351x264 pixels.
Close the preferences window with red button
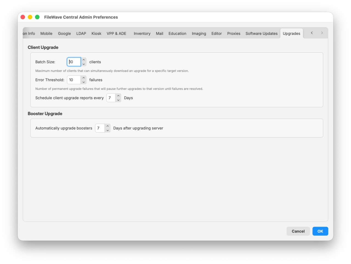(x=23, y=17)
